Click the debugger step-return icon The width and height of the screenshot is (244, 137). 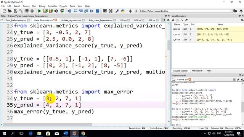tap(86, 11)
